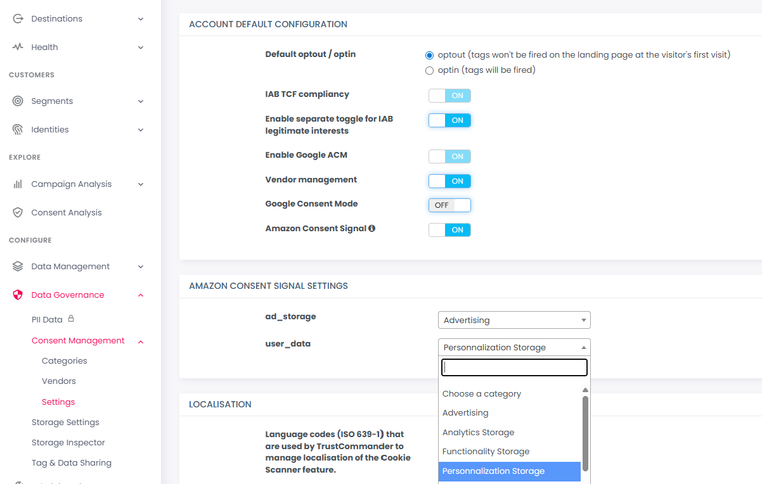Disable the Vendor management toggle
This screenshot has width=762, height=484.
pyautogui.click(x=449, y=181)
